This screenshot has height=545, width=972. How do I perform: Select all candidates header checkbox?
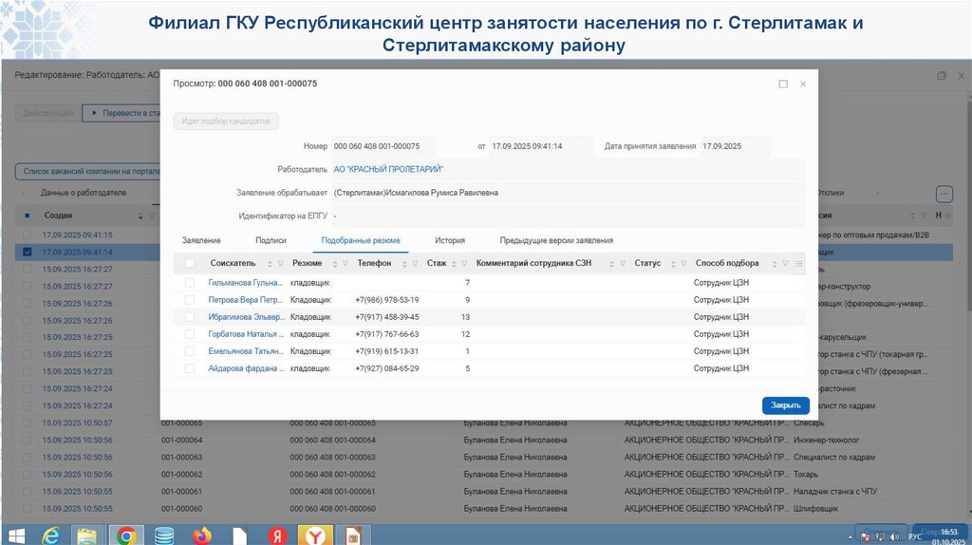(x=190, y=264)
